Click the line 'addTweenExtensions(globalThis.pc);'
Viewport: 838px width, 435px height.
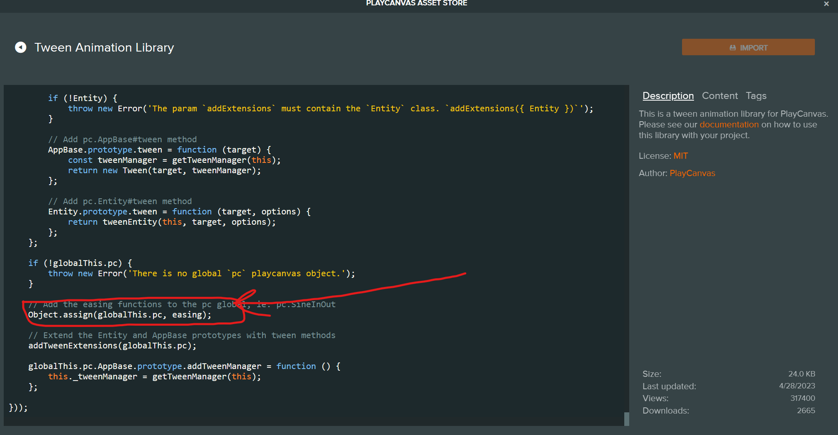click(112, 346)
